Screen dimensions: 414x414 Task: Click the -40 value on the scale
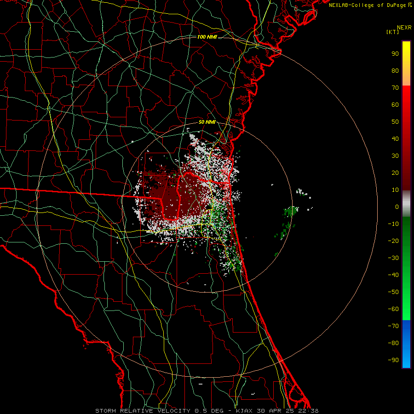[393, 275]
